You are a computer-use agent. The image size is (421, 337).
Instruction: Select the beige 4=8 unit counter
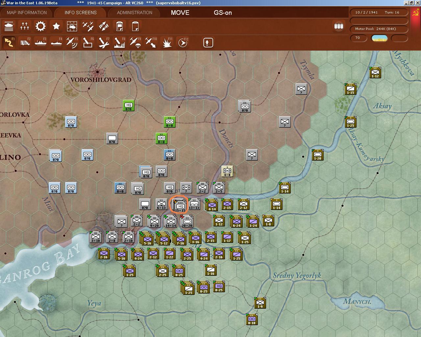coord(227,171)
